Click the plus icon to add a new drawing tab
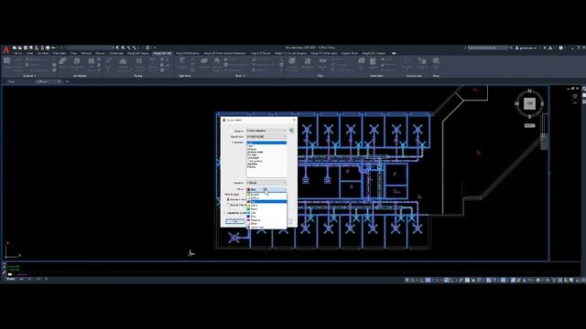 pyautogui.click(x=67, y=81)
